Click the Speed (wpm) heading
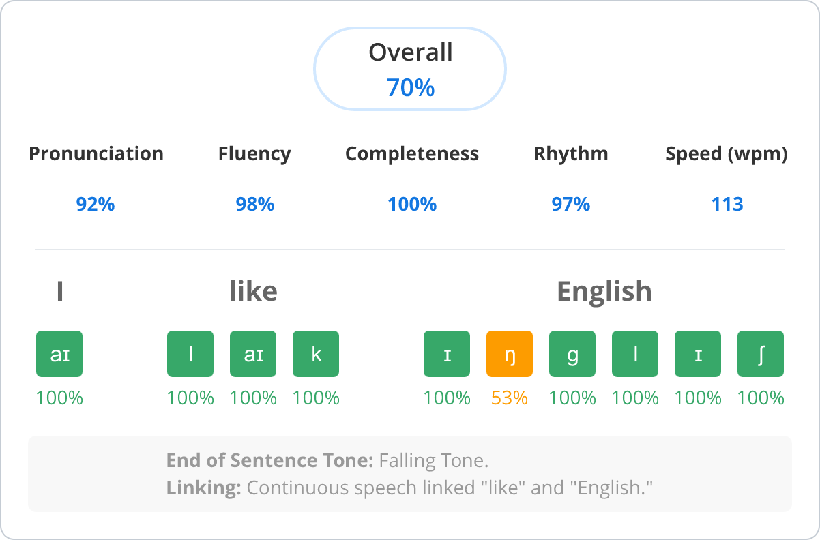The width and height of the screenshot is (820, 540). pos(727,154)
